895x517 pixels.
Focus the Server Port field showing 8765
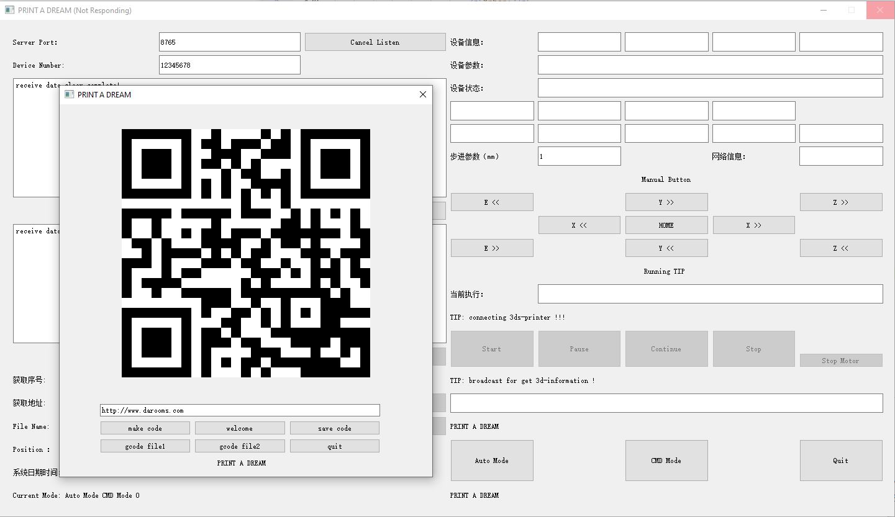(x=230, y=42)
